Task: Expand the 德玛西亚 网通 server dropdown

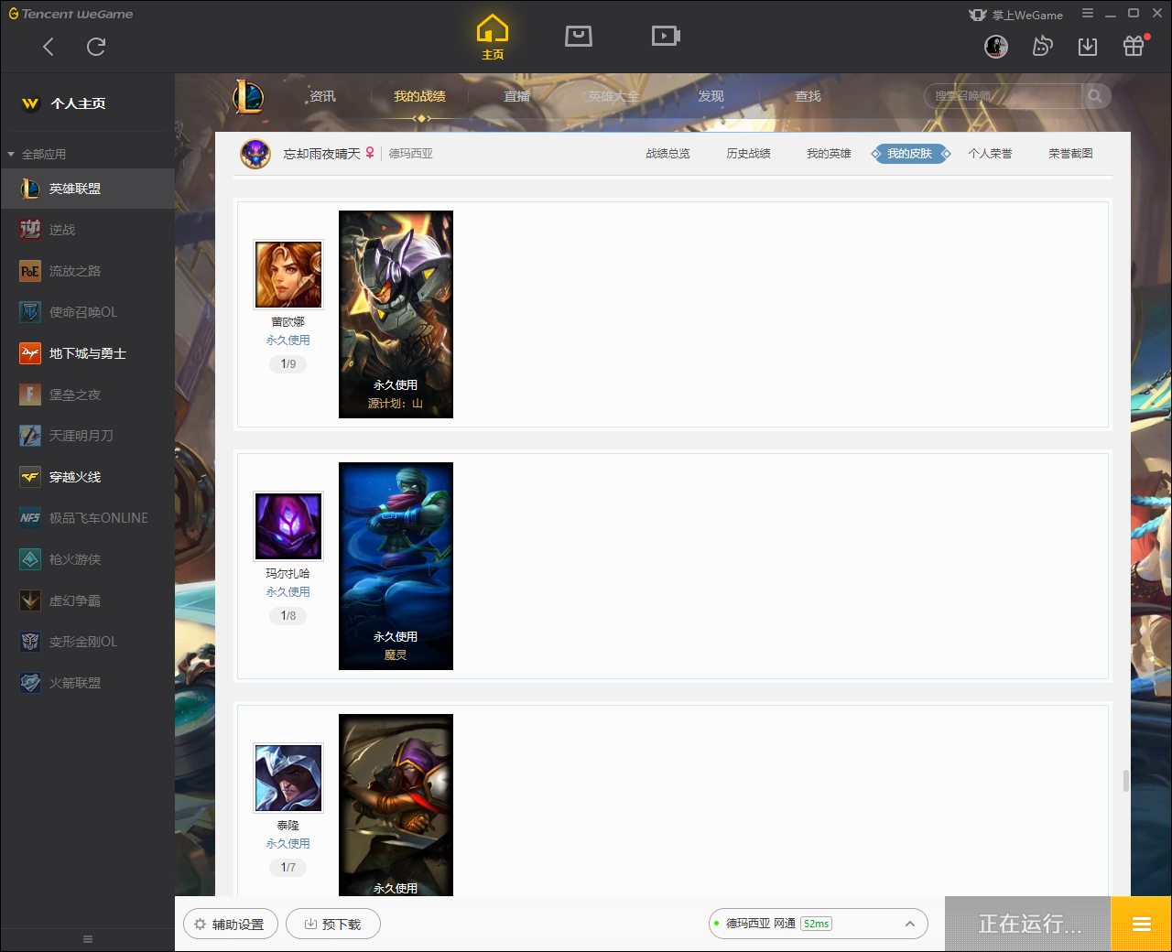Action: [819, 924]
